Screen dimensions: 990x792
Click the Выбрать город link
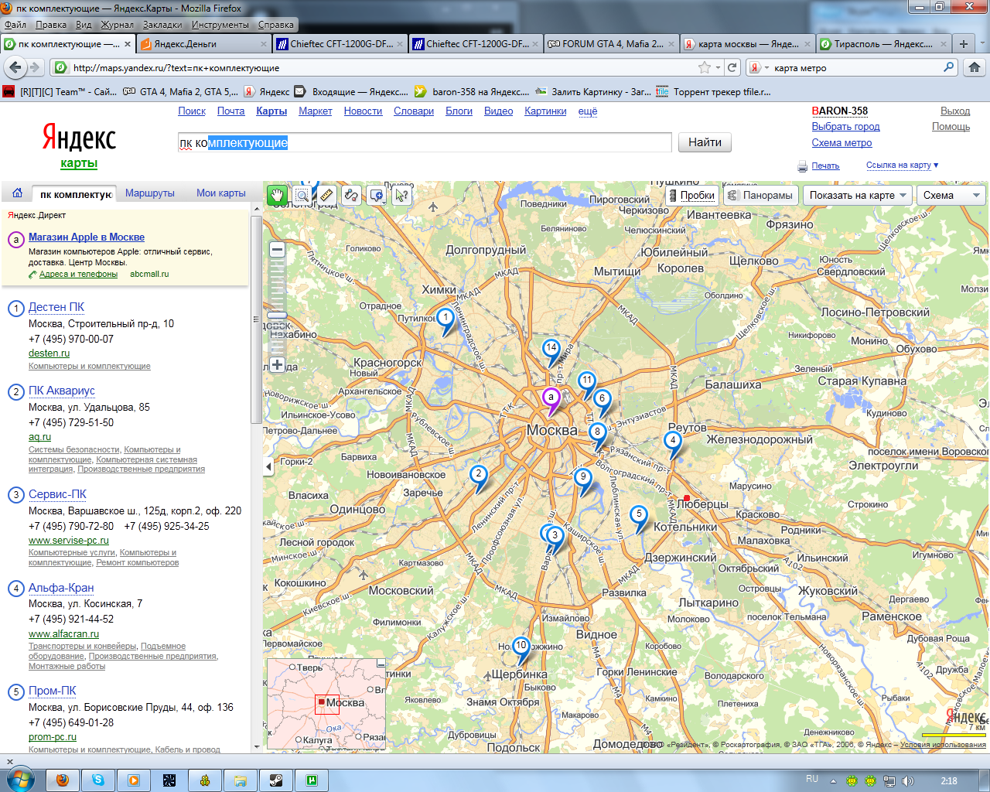click(x=845, y=126)
